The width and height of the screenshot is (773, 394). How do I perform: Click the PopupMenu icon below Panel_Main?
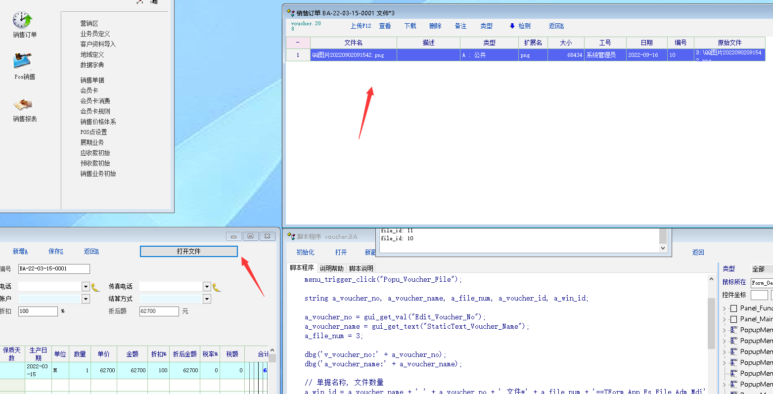pyautogui.click(x=733, y=330)
